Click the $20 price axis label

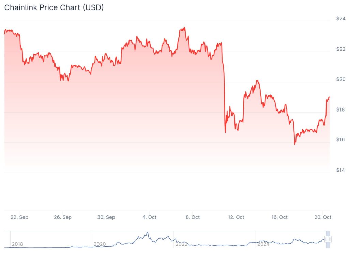point(340,79)
